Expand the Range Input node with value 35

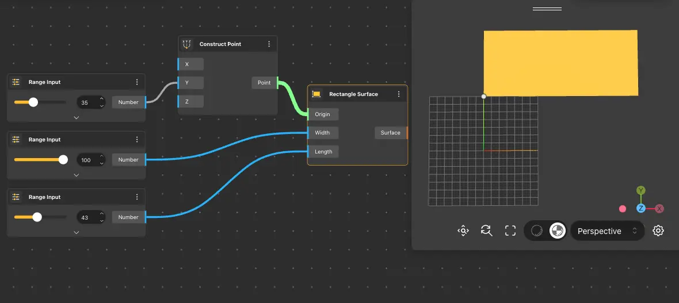(76, 117)
